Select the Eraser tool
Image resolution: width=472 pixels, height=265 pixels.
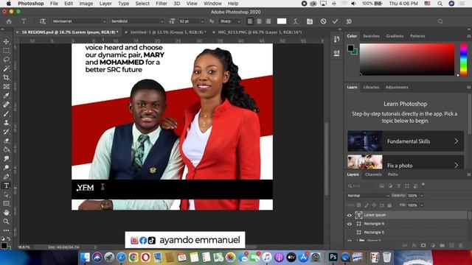[6, 141]
